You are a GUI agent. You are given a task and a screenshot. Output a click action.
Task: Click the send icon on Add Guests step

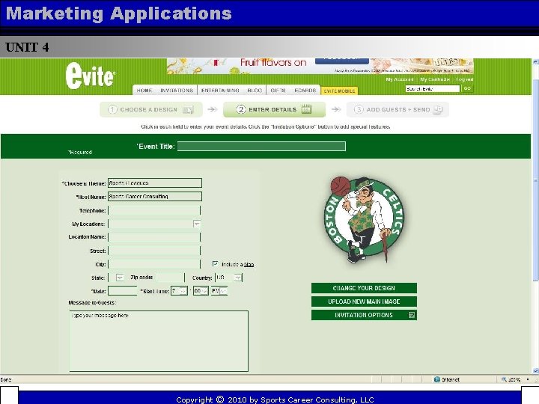tap(438, 109)
